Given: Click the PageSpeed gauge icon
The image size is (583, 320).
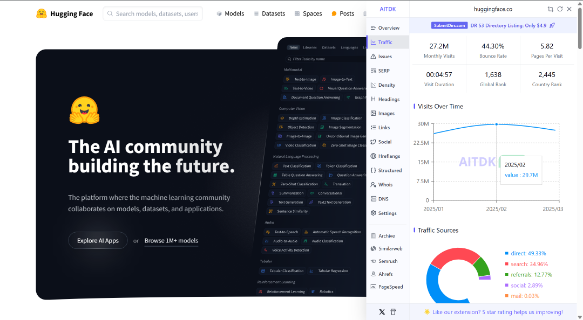Looking at the screenshot, I should (x=374, y=287).
